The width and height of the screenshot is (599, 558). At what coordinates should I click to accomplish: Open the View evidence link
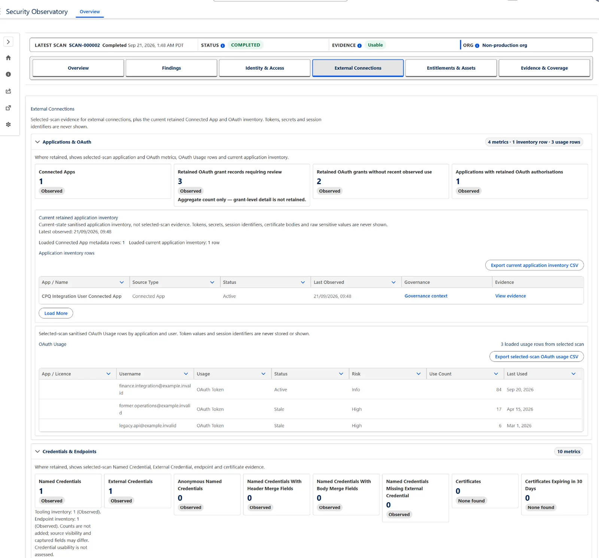[511, 296]
